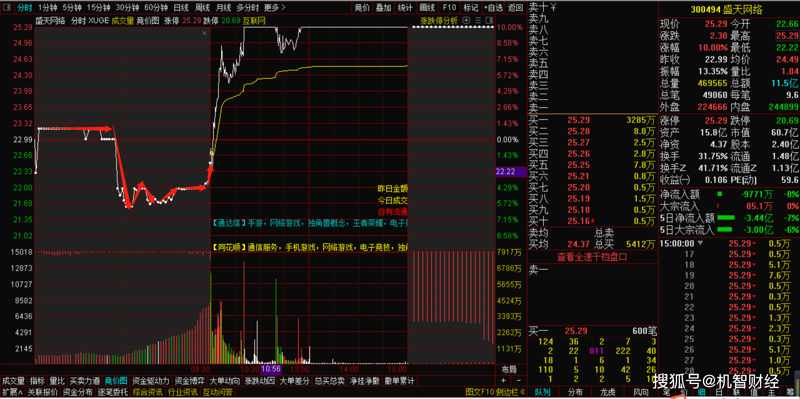Select the 多分时 multi-day view

click(x=248, y=7)
